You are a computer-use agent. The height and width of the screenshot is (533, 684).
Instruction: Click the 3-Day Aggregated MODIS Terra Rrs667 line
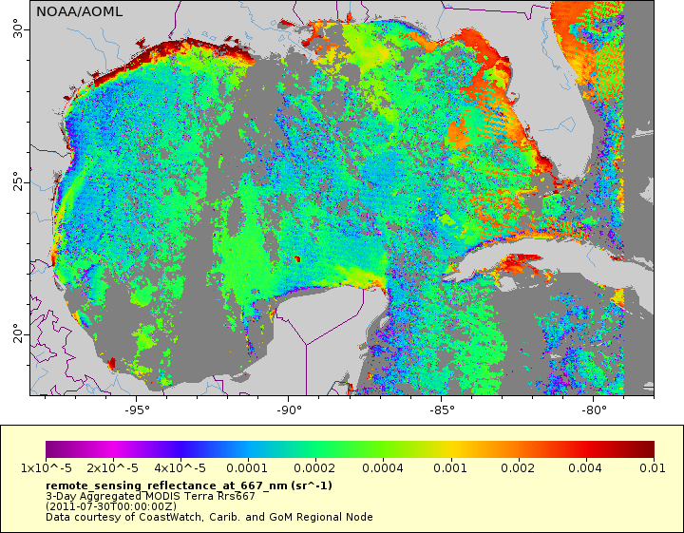(150, 496)
